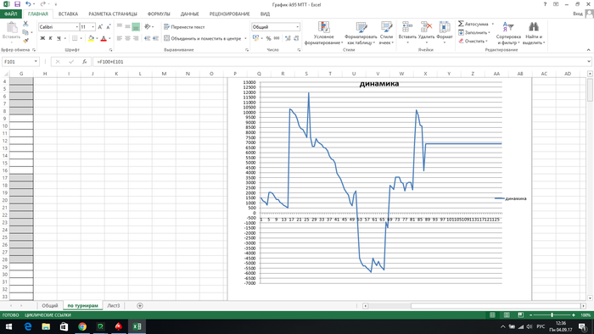Toggle middle vertical alignment

[127, 27]
